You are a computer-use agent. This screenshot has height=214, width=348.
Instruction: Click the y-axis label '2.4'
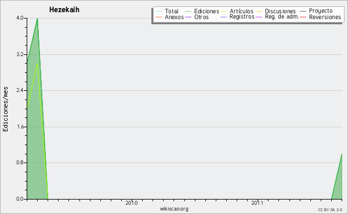(x=20, y=90)
